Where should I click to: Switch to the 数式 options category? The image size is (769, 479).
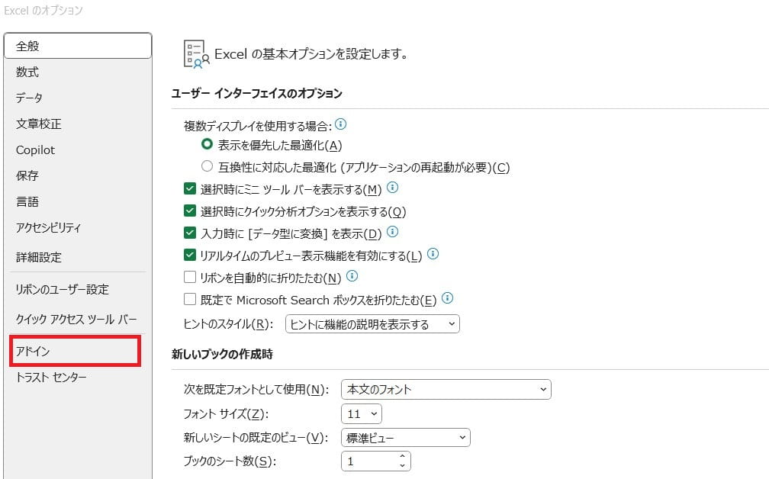[x=27, y=72]
